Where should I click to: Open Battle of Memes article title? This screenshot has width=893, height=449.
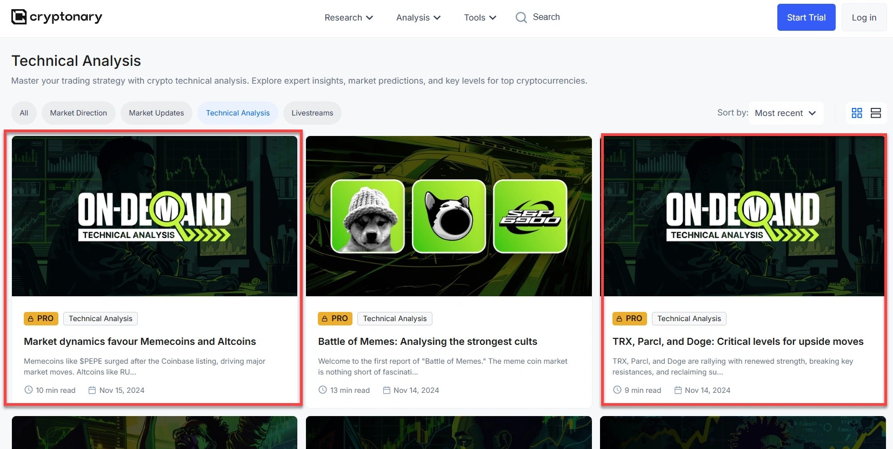[427, 342]
